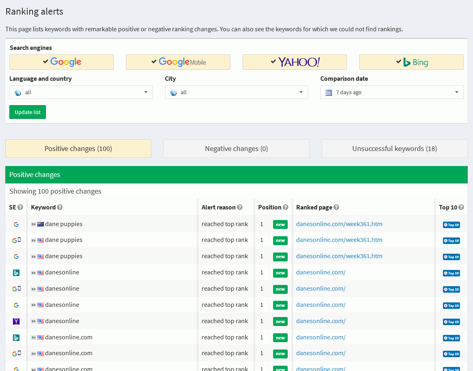This screenshot has height=371, width=473.
Task: Disable the Yahoo search engine filter
Action: coord(295,62)
